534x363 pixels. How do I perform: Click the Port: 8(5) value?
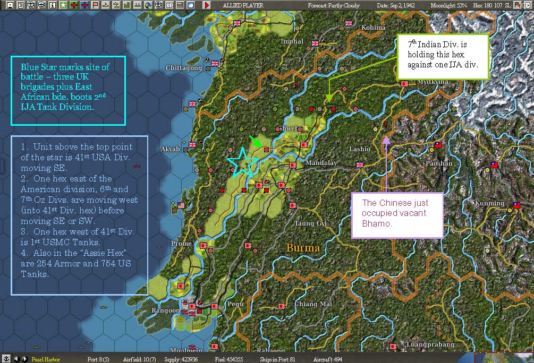(x=98, y=359)
